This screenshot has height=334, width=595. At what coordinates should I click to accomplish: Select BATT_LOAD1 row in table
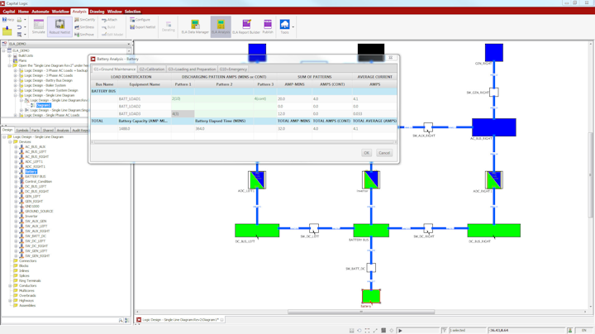(244, 98)
